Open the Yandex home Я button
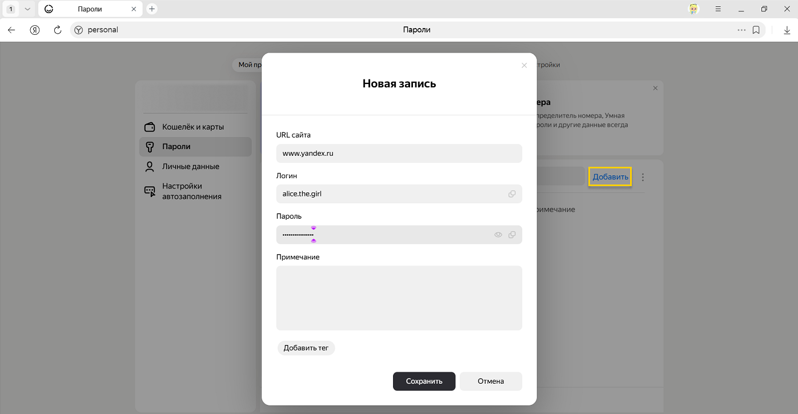The width and height of the screenshot is (798, 414). click(x=35, y=30)
